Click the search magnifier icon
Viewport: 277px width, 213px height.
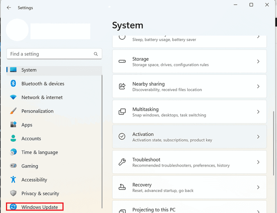[x=96, y=54]
